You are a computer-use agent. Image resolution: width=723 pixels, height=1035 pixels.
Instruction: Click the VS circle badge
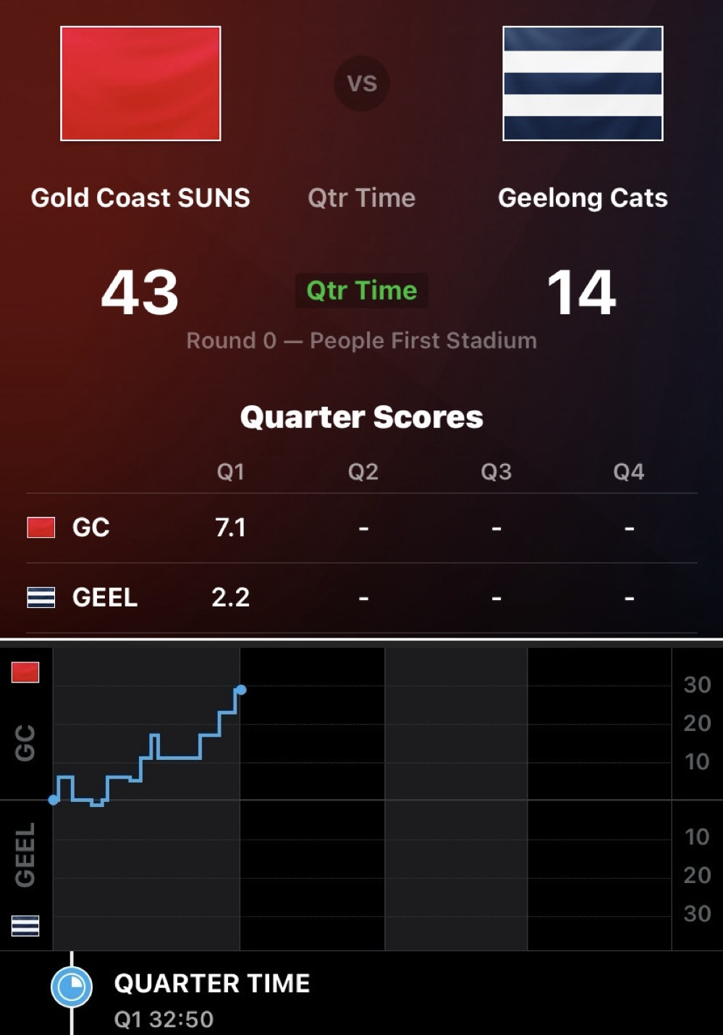tap(362, 83)
